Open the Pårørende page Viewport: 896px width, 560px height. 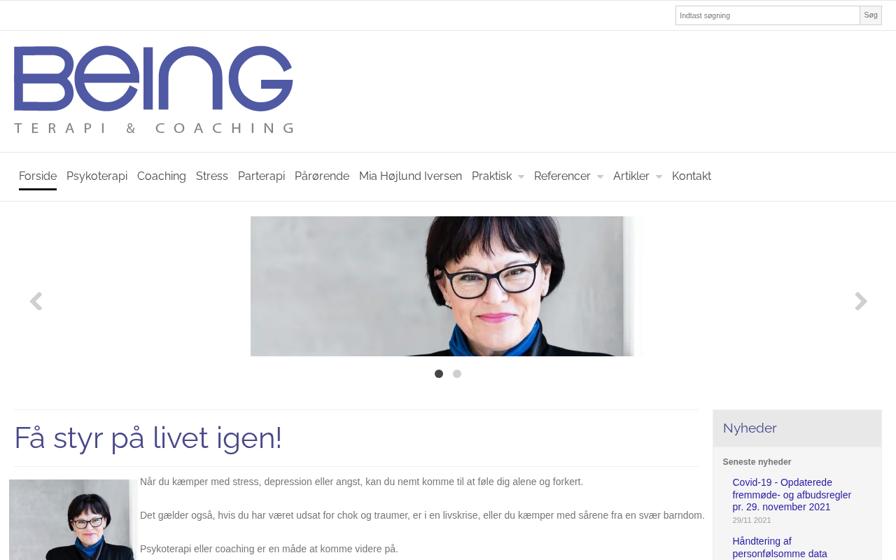(x=322, y=176)
